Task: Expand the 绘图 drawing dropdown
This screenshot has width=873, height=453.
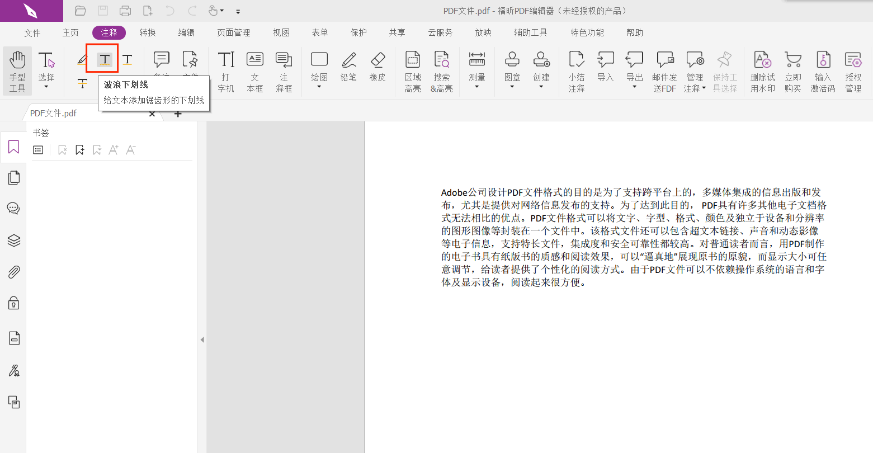Action: click(x=319, y=87)
